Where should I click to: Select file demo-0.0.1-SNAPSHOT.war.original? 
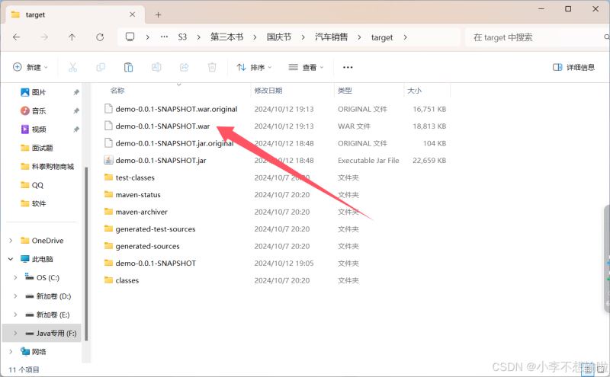[176, 109]
